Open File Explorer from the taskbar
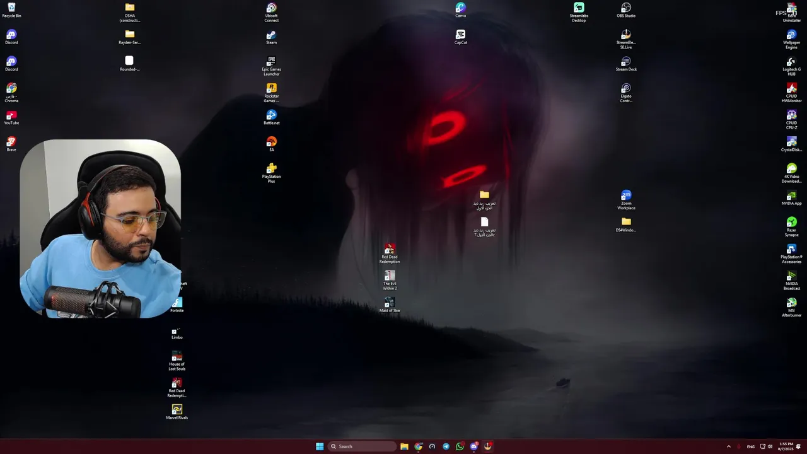The width and height of the screenshot is (807, 454). pos(404,446)
